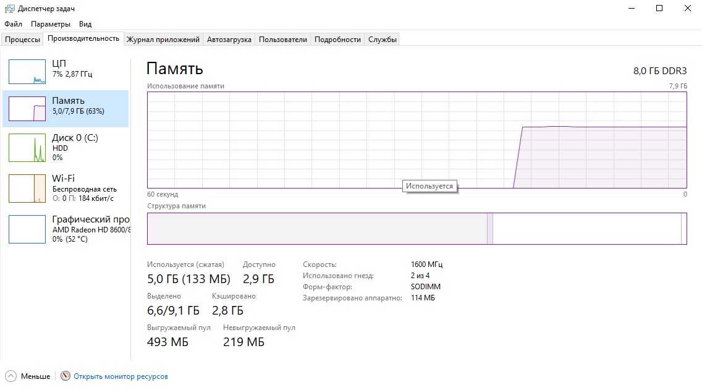Select the Wi-Fi network graph thumbnail

27,188
